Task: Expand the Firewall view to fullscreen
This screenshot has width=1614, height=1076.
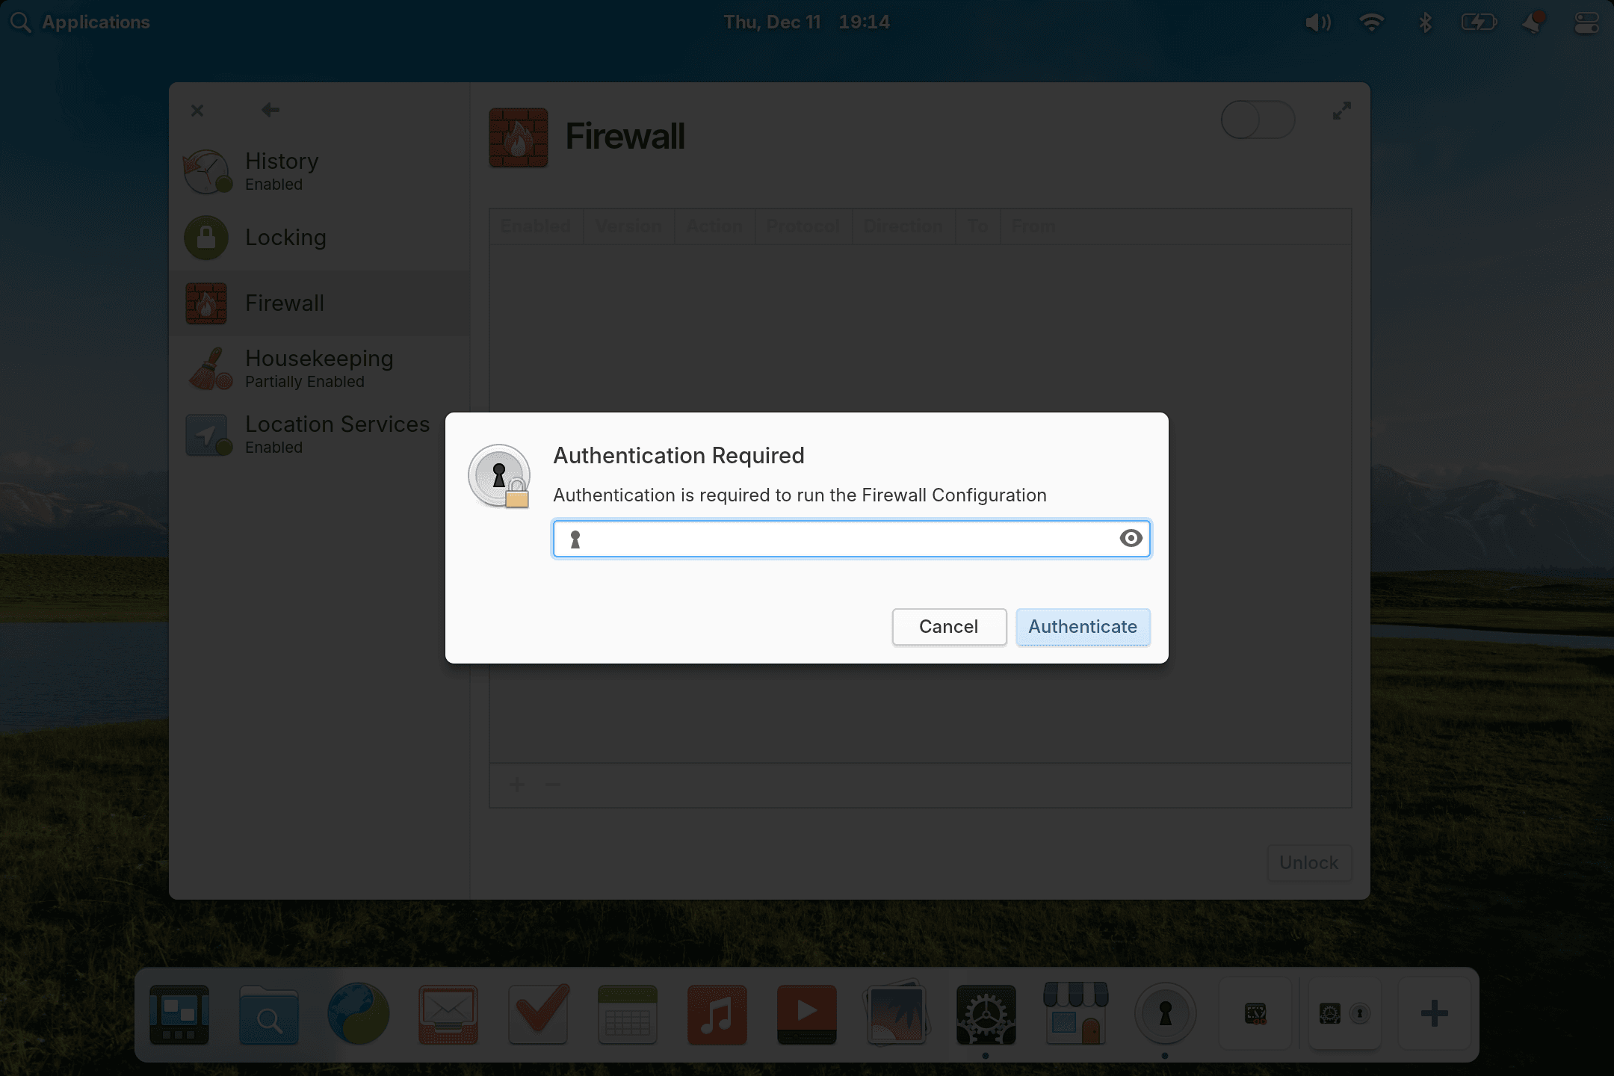Action: [x=1341, y=112]
